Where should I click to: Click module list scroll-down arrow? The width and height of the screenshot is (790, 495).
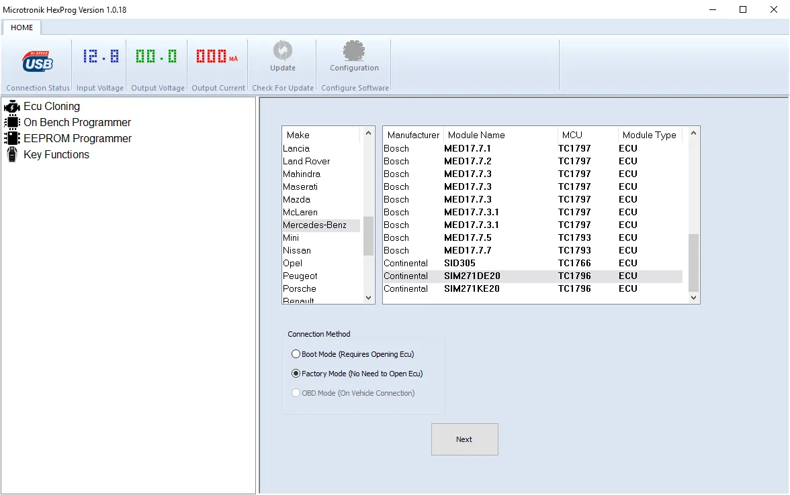pyautogui.click(x=694, y=298)
